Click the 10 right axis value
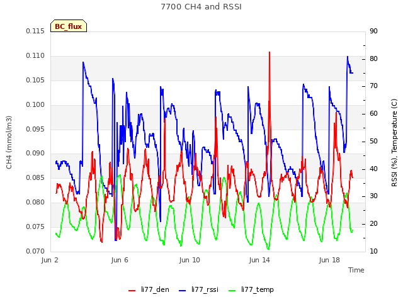 (373, 251)
